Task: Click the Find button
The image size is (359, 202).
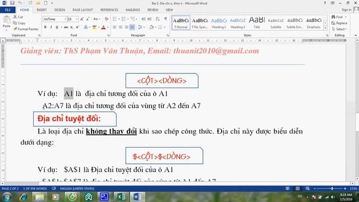Action: click(x=338, y=17)
